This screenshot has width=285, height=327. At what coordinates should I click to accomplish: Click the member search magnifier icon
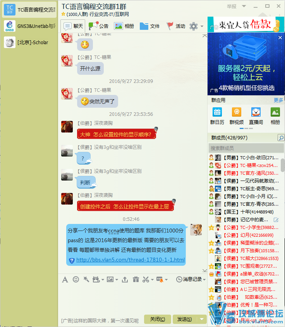pyautogui.click(x=281, y=138)
